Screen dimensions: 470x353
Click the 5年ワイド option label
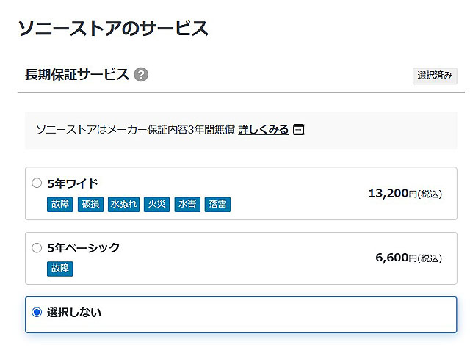(72, 183)
